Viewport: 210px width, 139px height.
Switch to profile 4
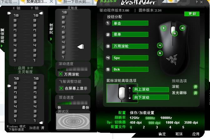click(x=170, y=127)
